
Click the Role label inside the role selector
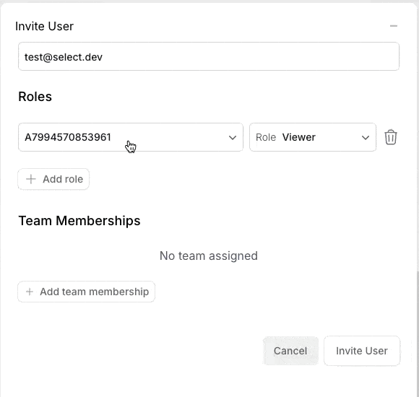click(x=266, y=137)
